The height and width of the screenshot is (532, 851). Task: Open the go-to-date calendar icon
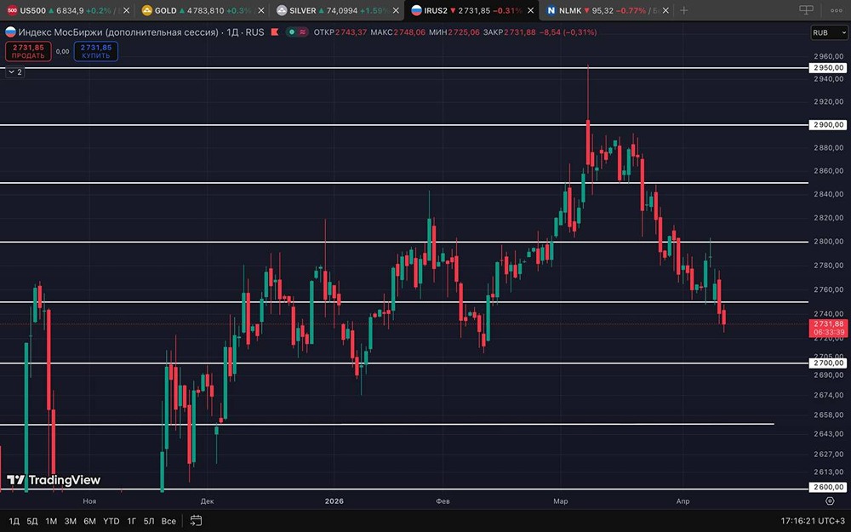(x=196, y=521)
